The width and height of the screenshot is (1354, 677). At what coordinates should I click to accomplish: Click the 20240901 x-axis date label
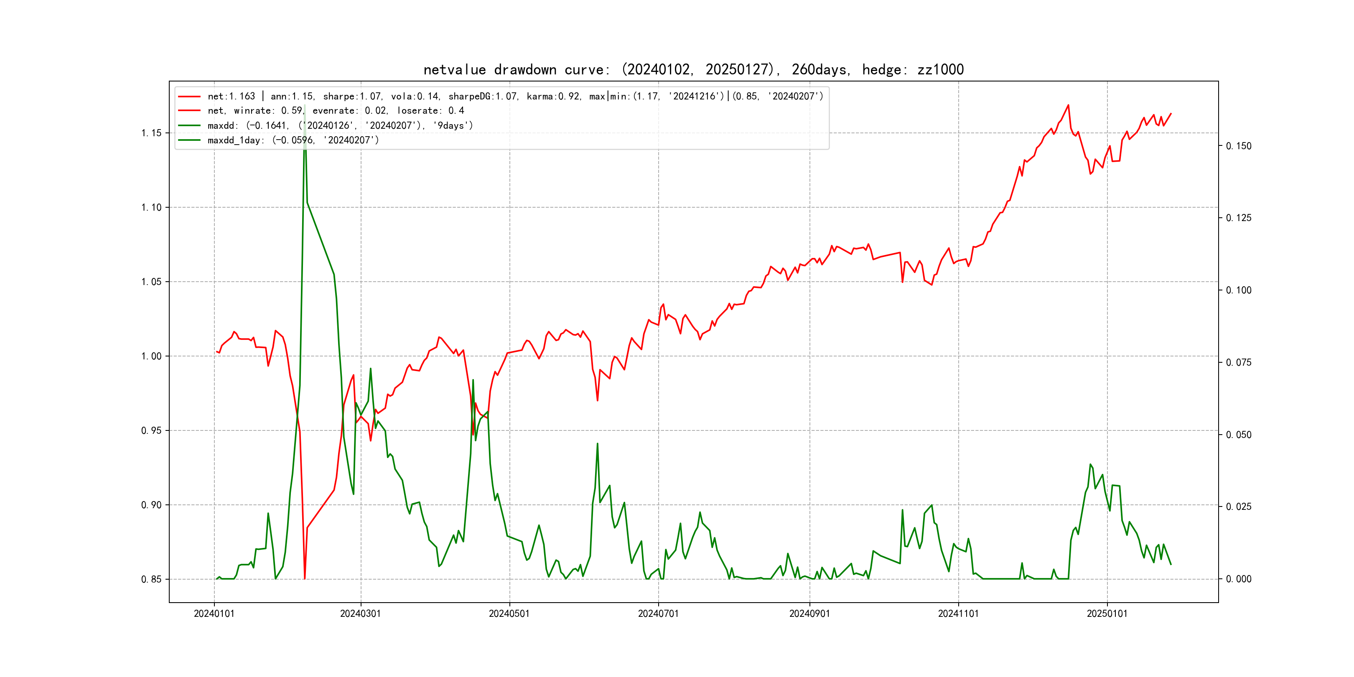[809, 613]
